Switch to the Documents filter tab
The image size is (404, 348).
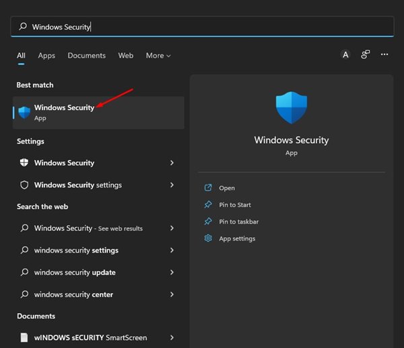tap(86, 56)
